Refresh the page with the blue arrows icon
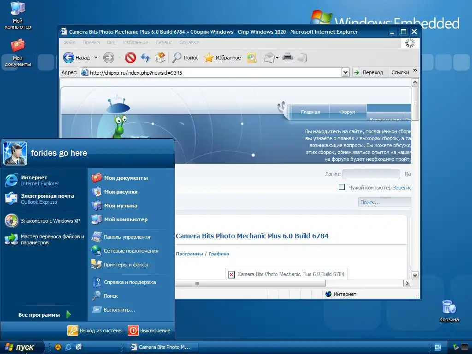The image size is (472, 354). 145,58
